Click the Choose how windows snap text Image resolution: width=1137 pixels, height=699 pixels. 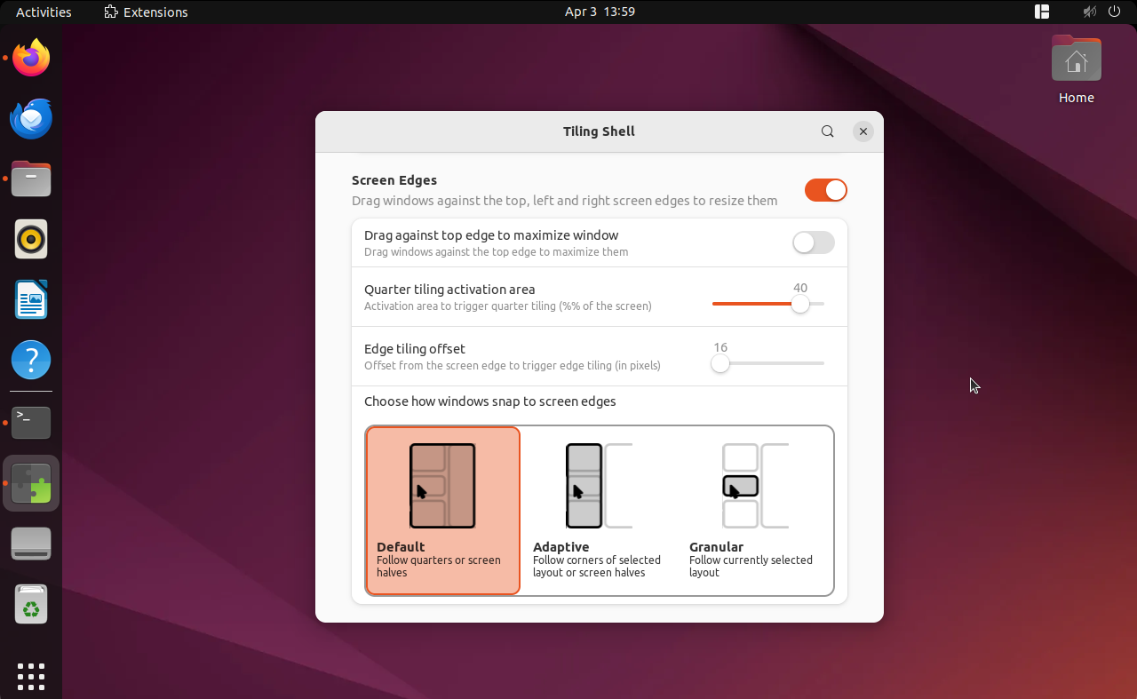pos(490,401)
